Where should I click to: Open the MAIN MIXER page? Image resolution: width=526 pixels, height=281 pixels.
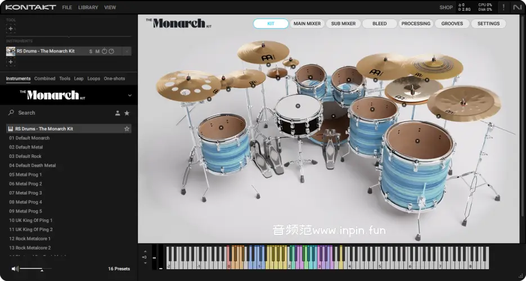[x=307, y=24]
